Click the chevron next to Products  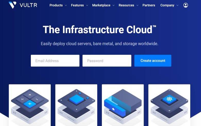(66, 5)
